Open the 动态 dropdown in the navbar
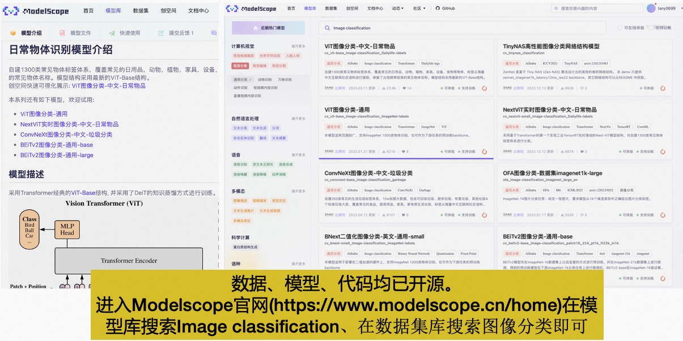Screen dimensions: 683x341 tap(397, 8)
